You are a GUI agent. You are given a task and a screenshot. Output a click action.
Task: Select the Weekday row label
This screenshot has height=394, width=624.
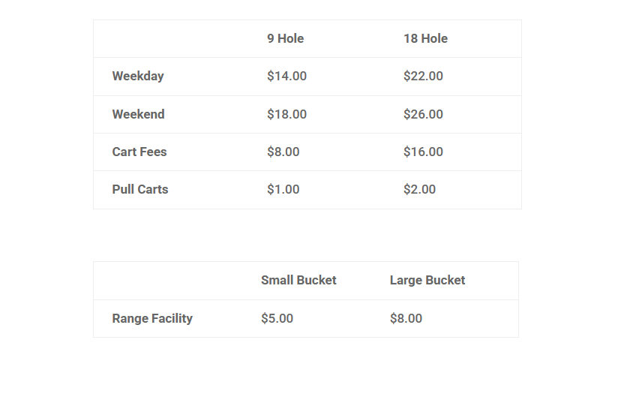138,77
